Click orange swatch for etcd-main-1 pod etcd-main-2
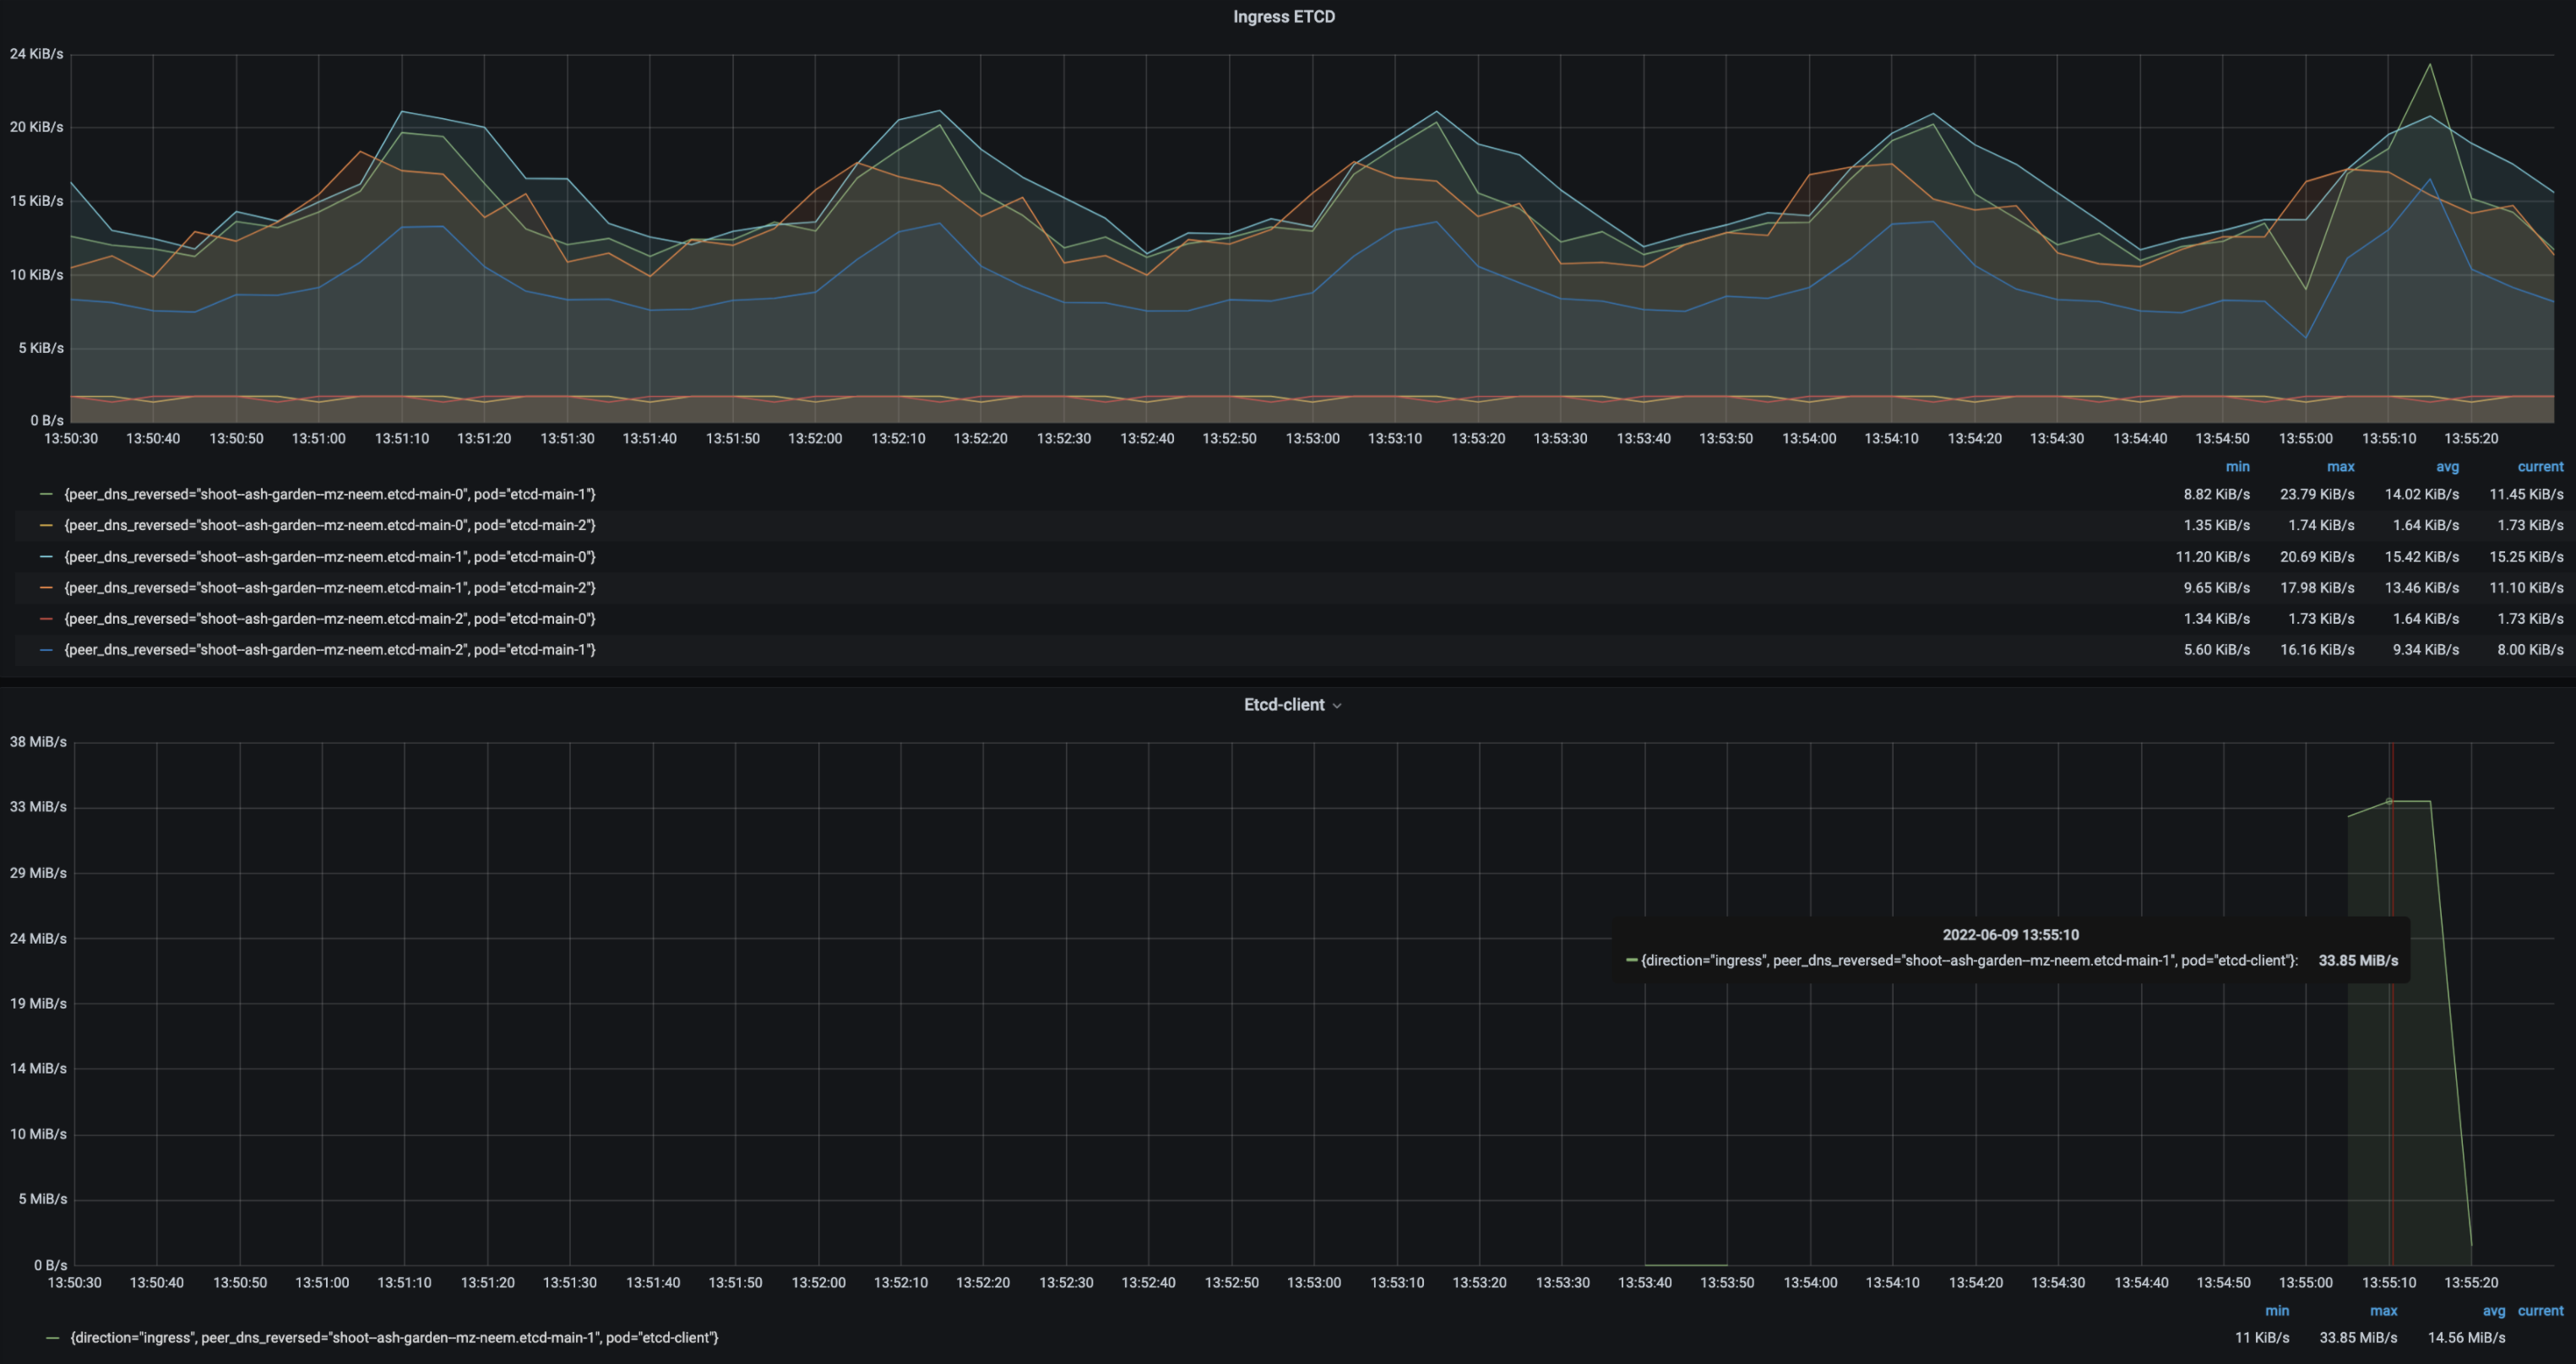This screenshot has height=1364, width=2576. click(46, 587)
